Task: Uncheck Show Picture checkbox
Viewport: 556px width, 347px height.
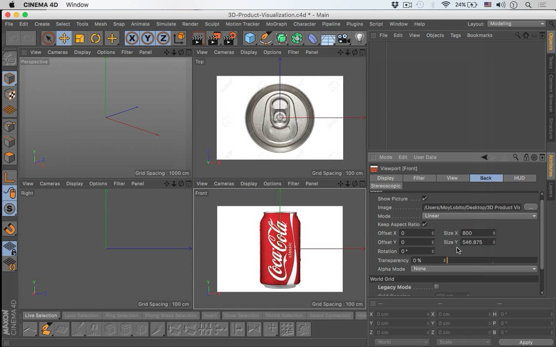Action: tap(425, 199)
